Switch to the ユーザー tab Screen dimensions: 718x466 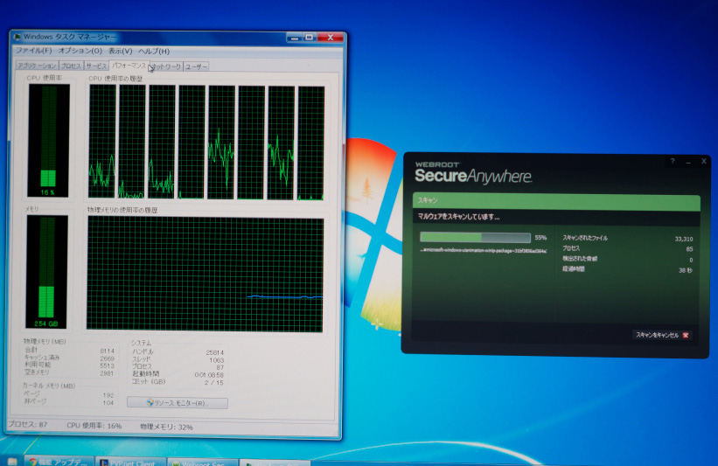click(x=196, y=66)
